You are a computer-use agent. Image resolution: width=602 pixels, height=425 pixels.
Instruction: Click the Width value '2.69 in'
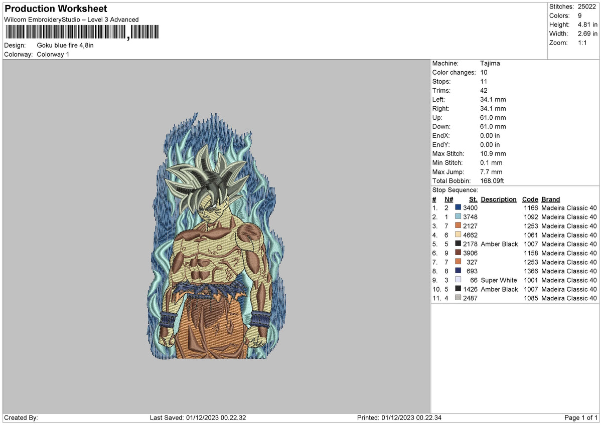click(x=587, y=34)
